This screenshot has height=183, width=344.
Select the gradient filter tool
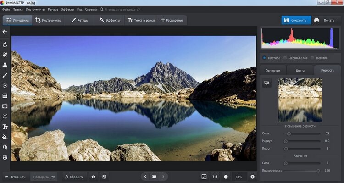(5, 96)
